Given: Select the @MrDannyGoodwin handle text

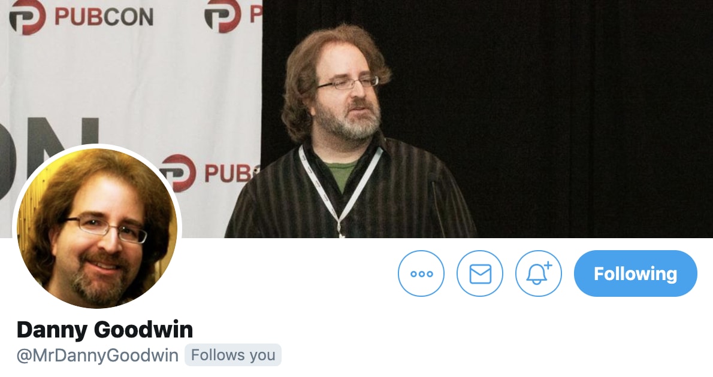Looking at the screenshot, I should pyautogui.click(x=97, y=355).
